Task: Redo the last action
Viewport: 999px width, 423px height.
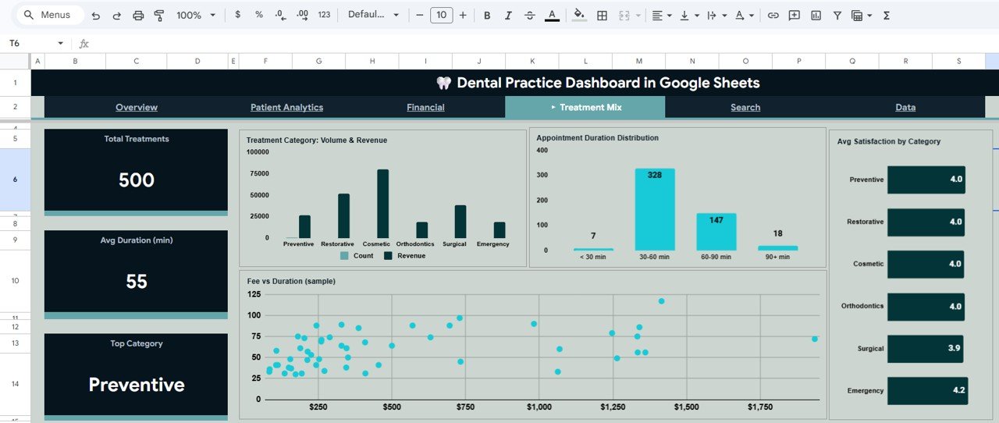Action: point(116,16)
